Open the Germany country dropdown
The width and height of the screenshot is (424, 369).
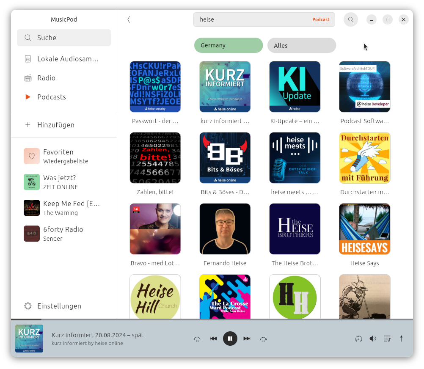(x=229, y=45)
